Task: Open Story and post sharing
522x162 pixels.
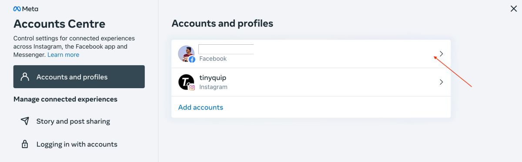Action: [x=73, y=121]
